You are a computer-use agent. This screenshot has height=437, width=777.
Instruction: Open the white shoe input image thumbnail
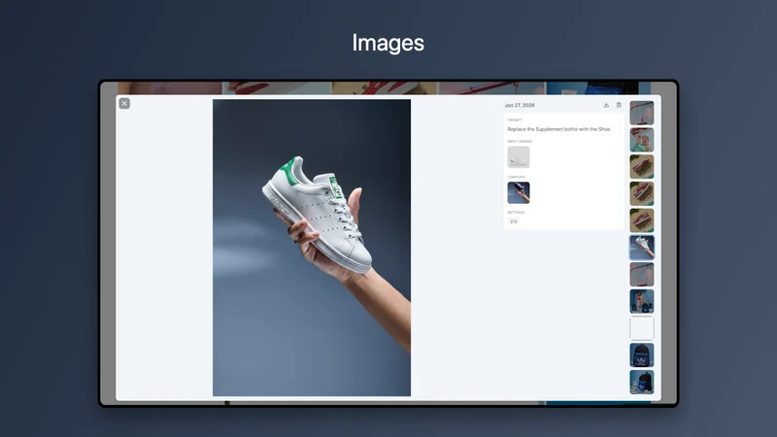tap(519, 157)
